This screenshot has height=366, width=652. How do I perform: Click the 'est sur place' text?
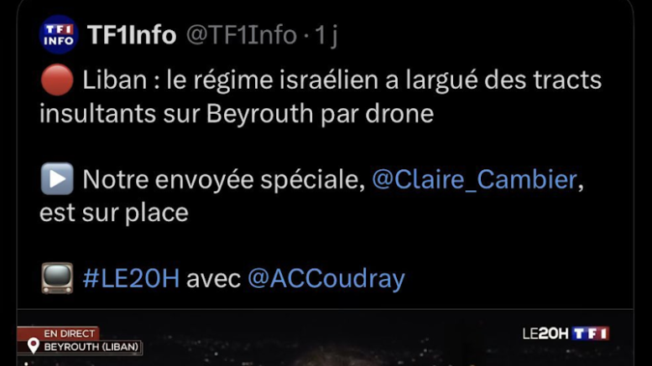click(113, 212)
